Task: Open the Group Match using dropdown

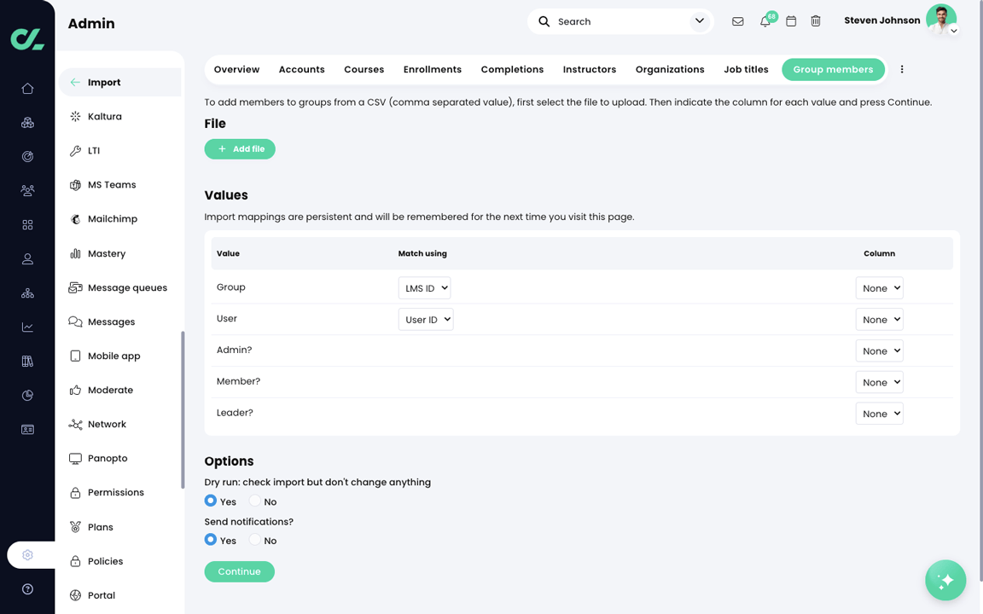Action: pyautogui.click(x=425, y=287)
